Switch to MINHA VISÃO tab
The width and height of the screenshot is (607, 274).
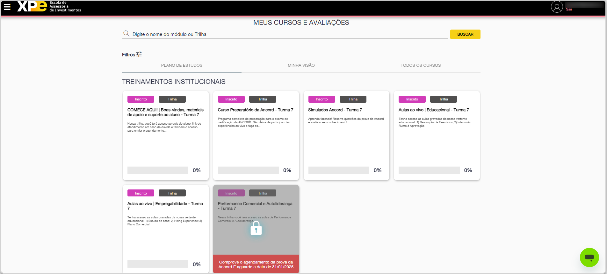coord(301,65)
